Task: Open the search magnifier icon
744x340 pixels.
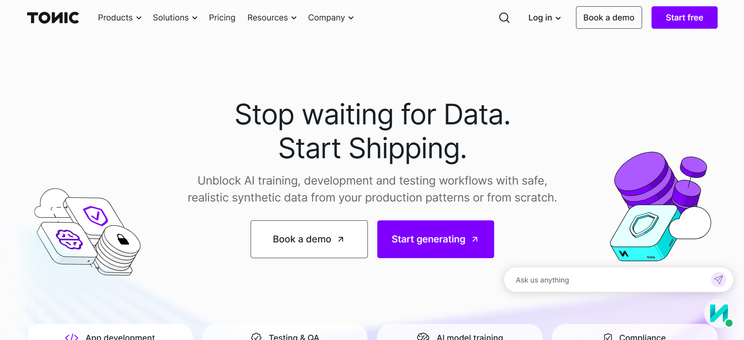Action: pyautogui.click(x=504, y=18)
